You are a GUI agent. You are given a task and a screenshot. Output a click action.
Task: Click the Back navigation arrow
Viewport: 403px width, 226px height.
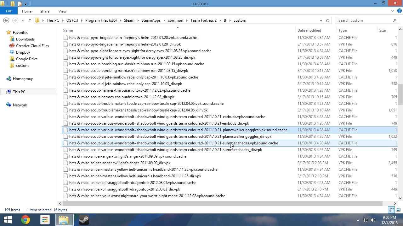pos(6,20)
